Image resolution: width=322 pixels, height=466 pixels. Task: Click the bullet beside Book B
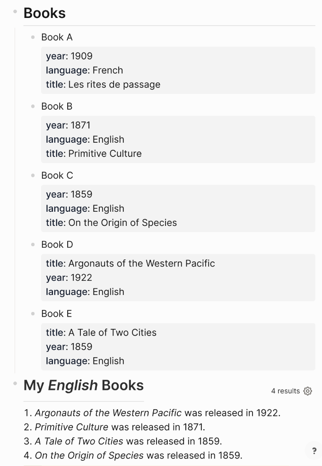[33, 106]
